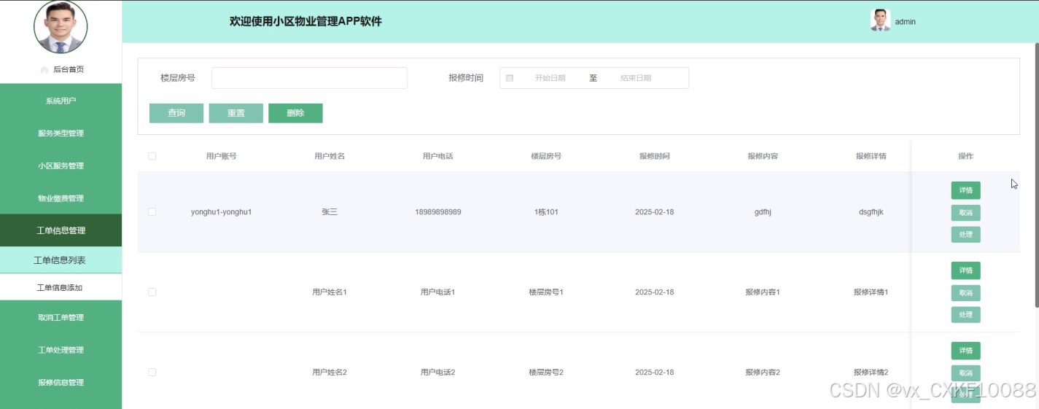Click the 报修时间 column header
Viewport: 1039px width, 409px height.
click(x=654, y=156)
